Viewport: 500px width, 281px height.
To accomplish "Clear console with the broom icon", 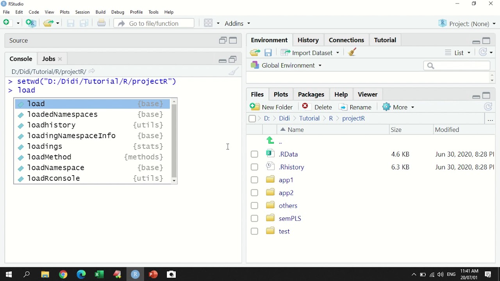I will pyautogui.click(x=234, y=71).
